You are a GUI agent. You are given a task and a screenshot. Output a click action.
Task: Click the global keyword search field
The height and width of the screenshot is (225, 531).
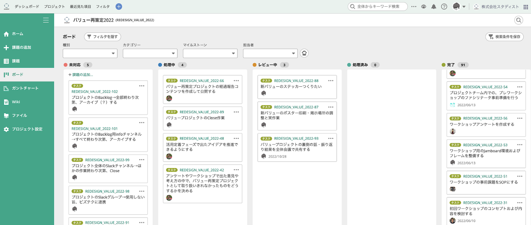point(378,7)
